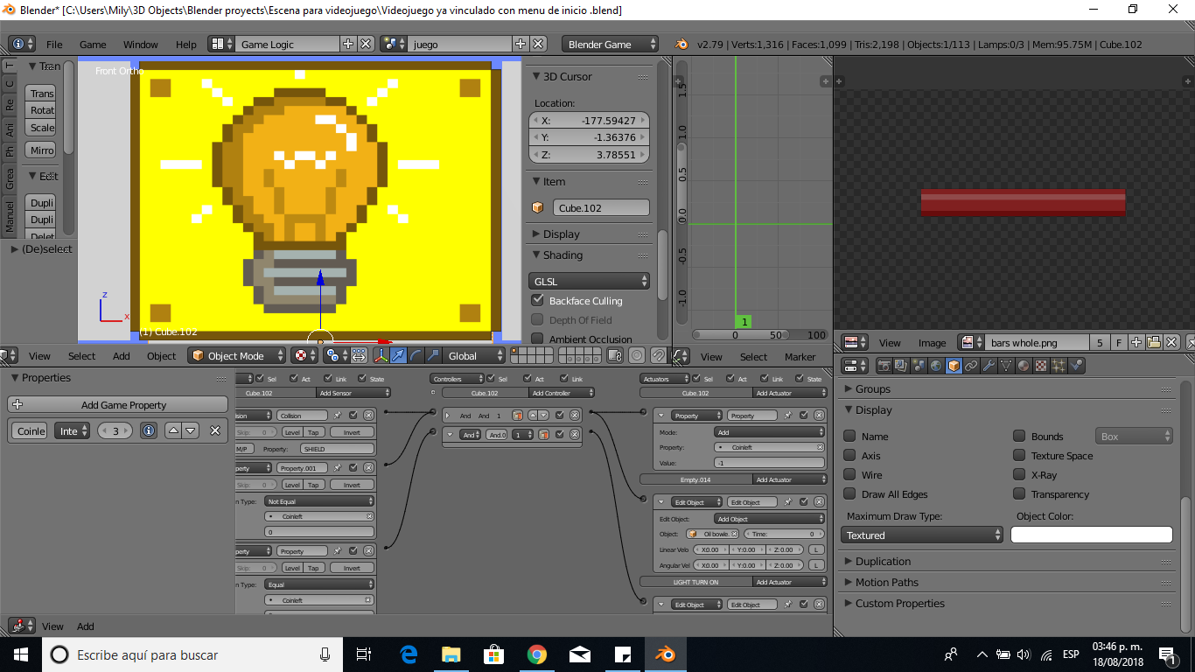Click the game property info icon
Viewport: 1195px width, 672px height.
149,430
